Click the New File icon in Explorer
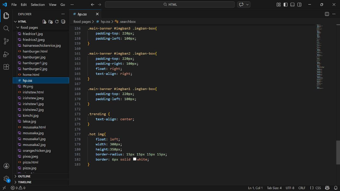 click(44, 22)
